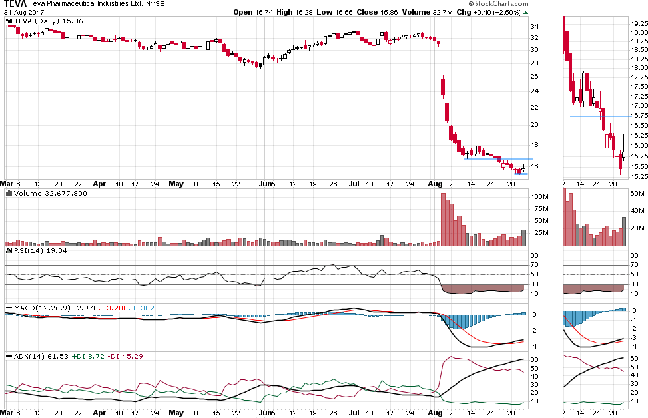Click the Volume 32.7M value in header
The image size is (648, 418).
coord(428,13)
